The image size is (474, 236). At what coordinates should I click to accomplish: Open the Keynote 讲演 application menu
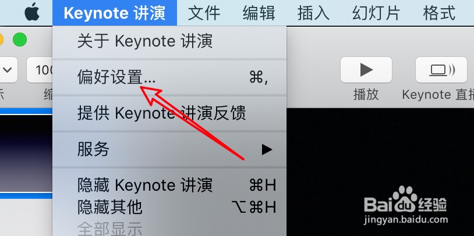click(115, 13)
